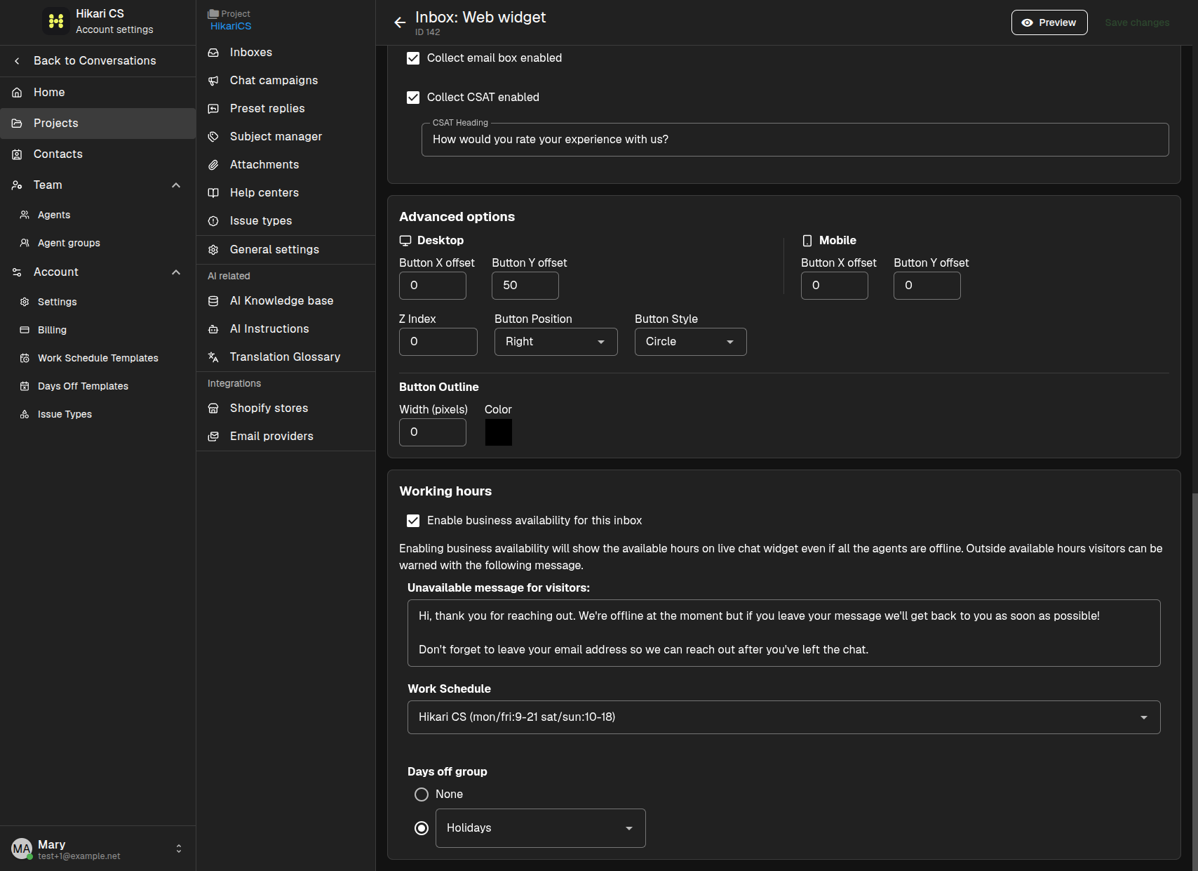The height and width of the screenshot is (871, 1198).
Task: Open the Work Schedule dropdown
Action: tap(784, 717)
